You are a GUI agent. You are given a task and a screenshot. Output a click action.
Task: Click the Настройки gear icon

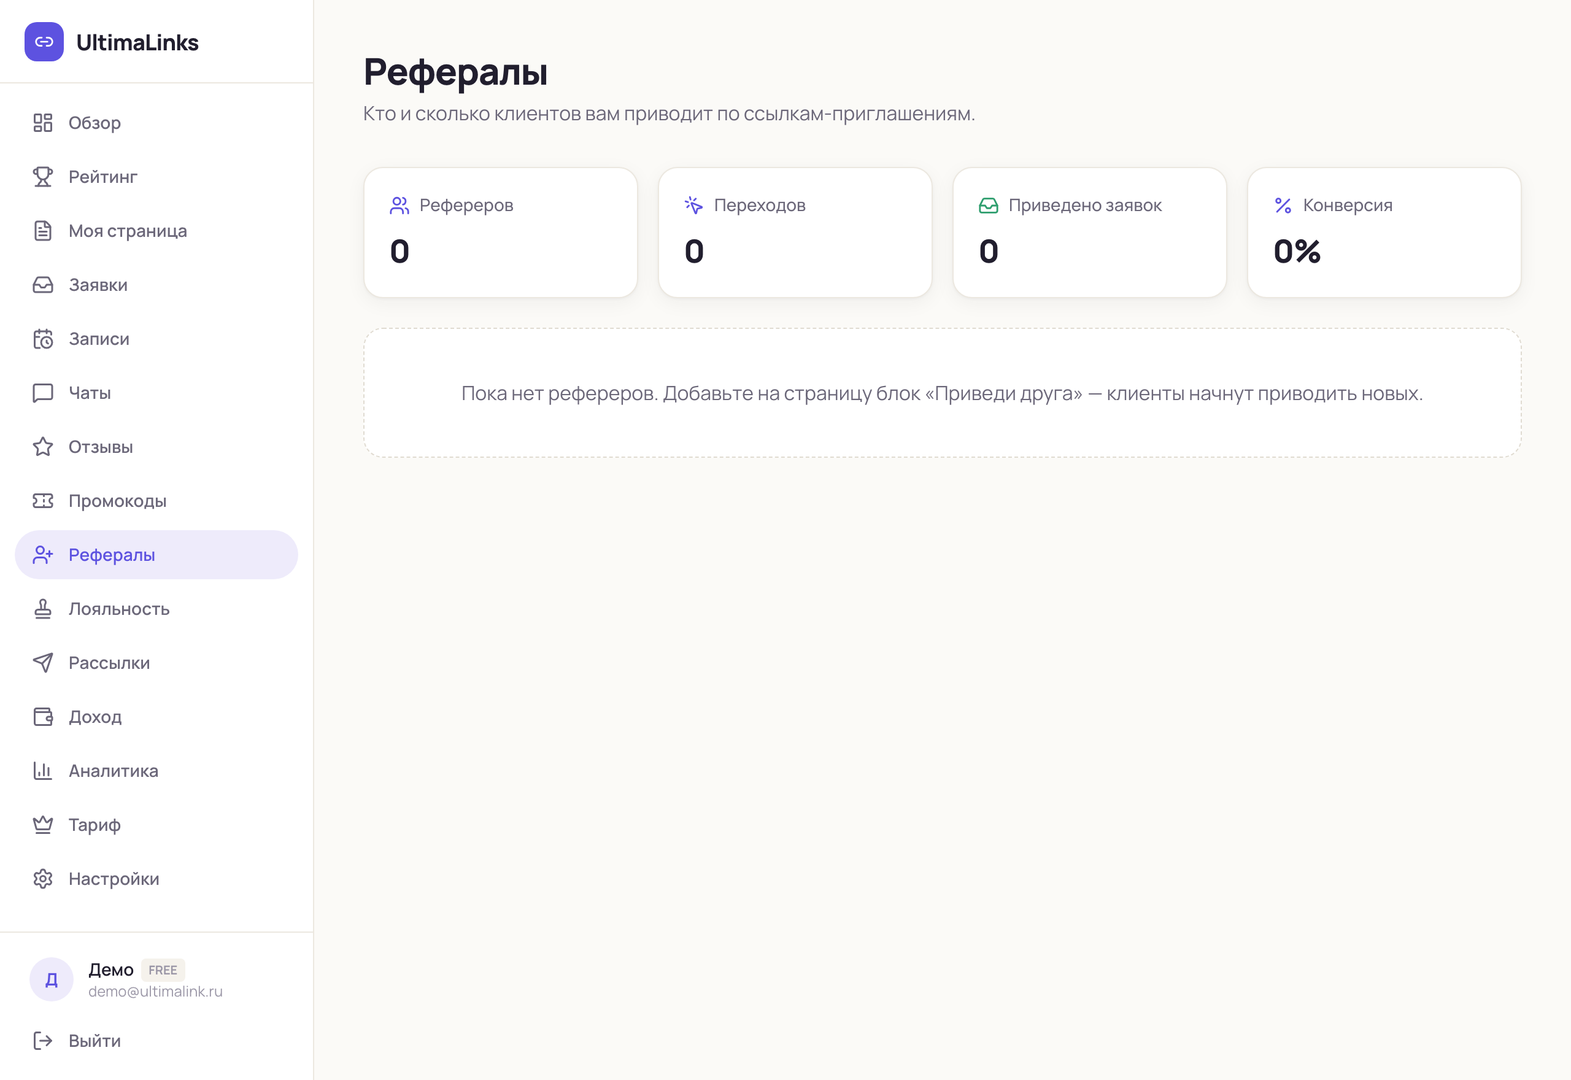point(42,879)
